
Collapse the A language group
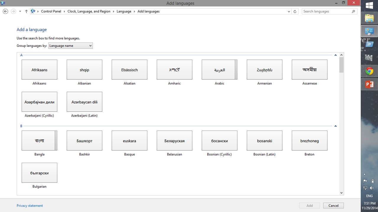(335, 55)
